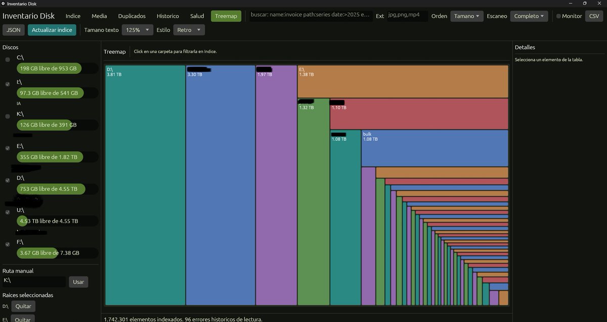This screenshot has width=607, height=322.
Task: Click the Detalles panel heading
Action: [x=525, y=47]
